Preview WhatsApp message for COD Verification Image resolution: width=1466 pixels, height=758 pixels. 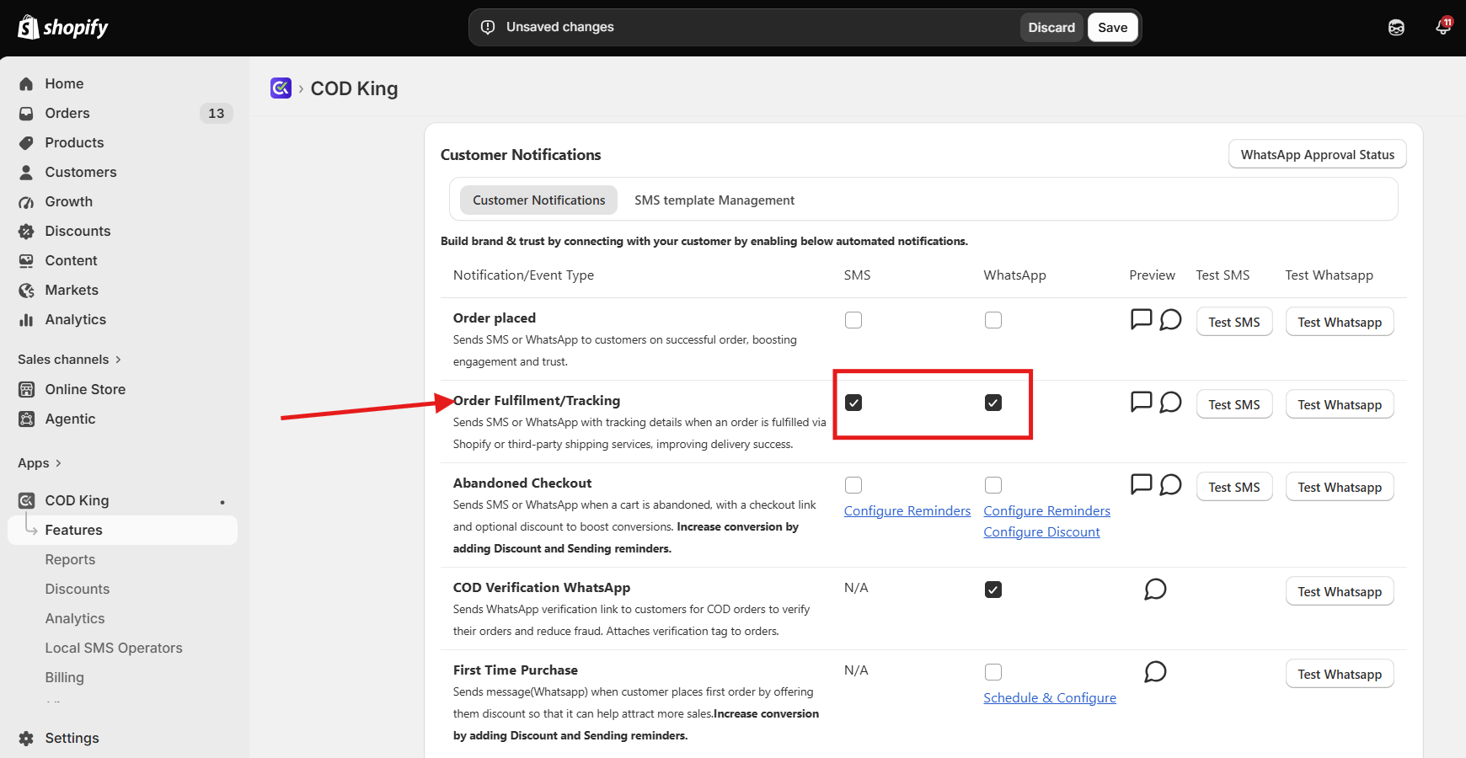1155,589
